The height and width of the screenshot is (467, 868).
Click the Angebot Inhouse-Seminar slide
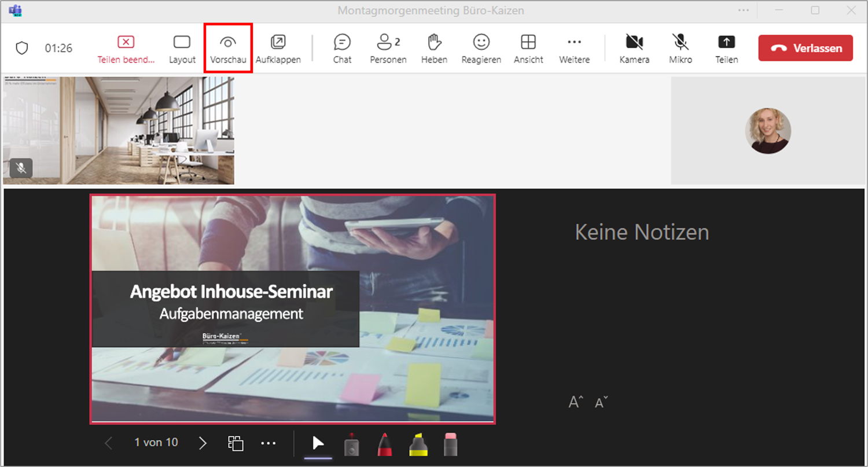pyautogui.click(x=292, y=308)
